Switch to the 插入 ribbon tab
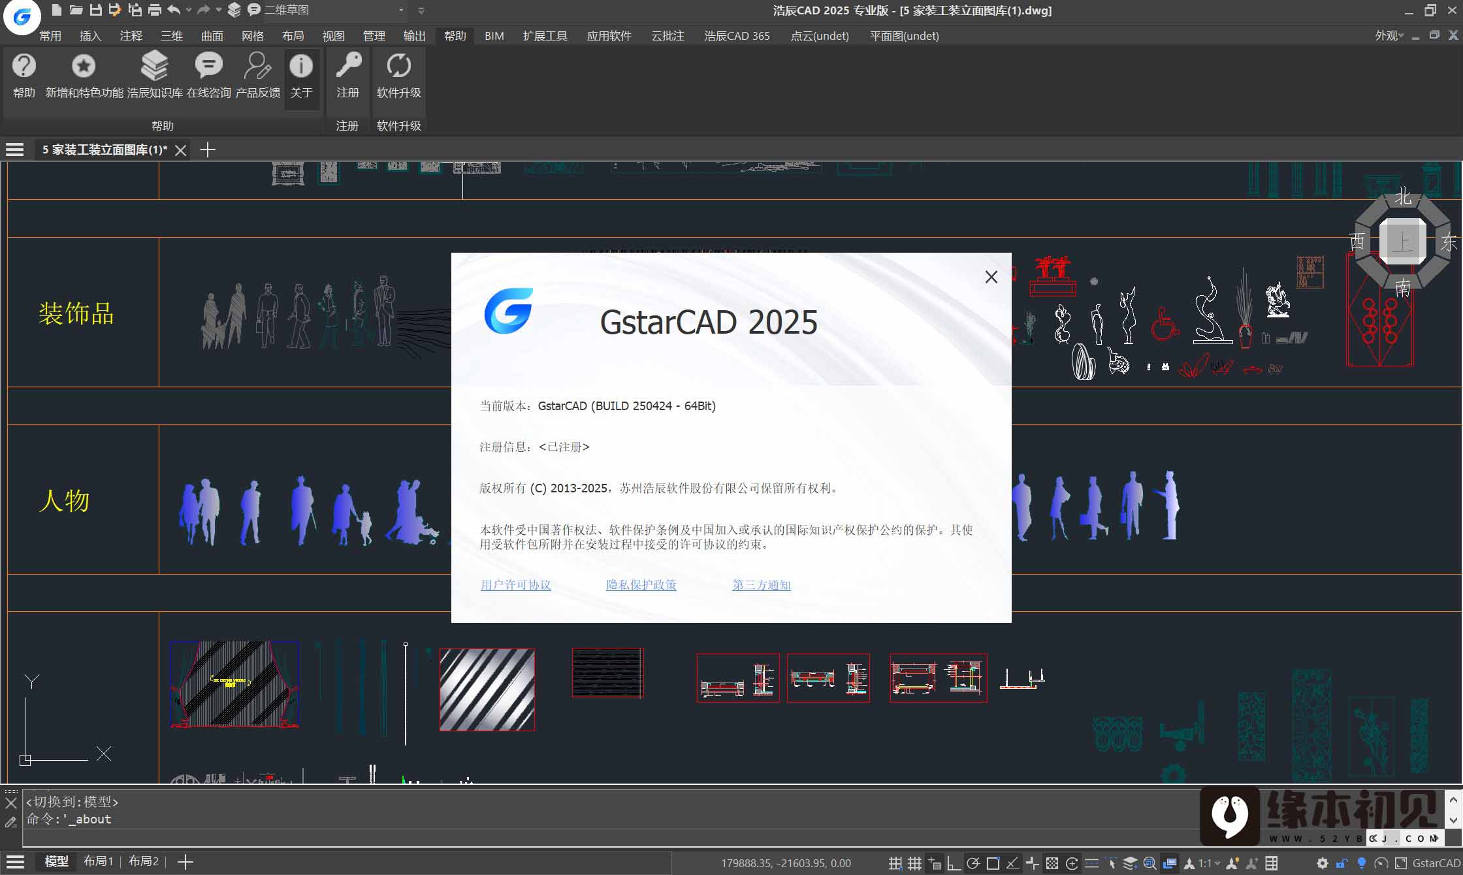1463x875 pixels. (91, 36)
